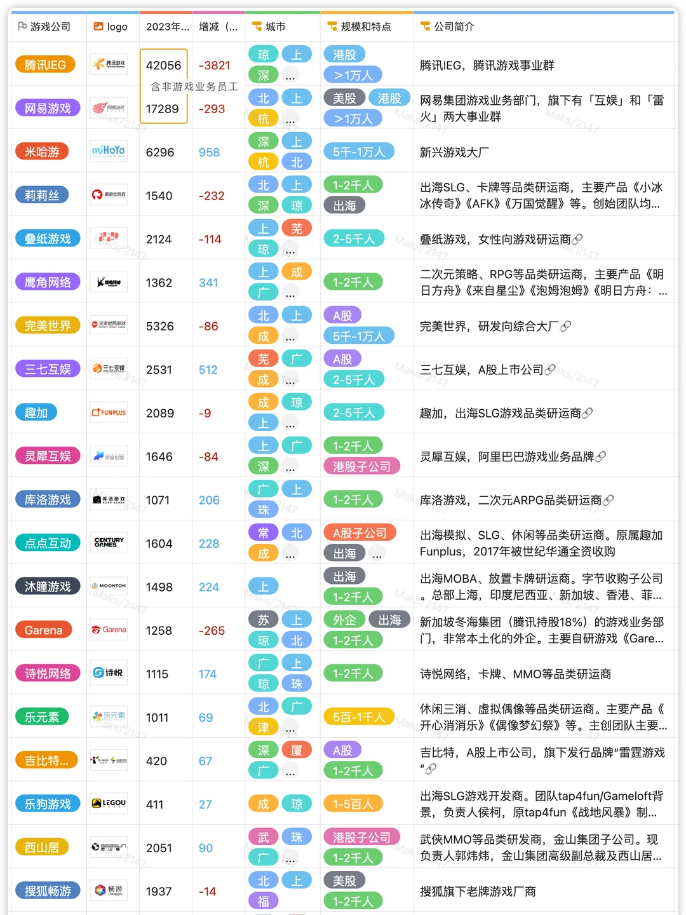Click the 厦 city tag in 吉比特 row
This screenshot has width=686, height=915.
point(297,750)
